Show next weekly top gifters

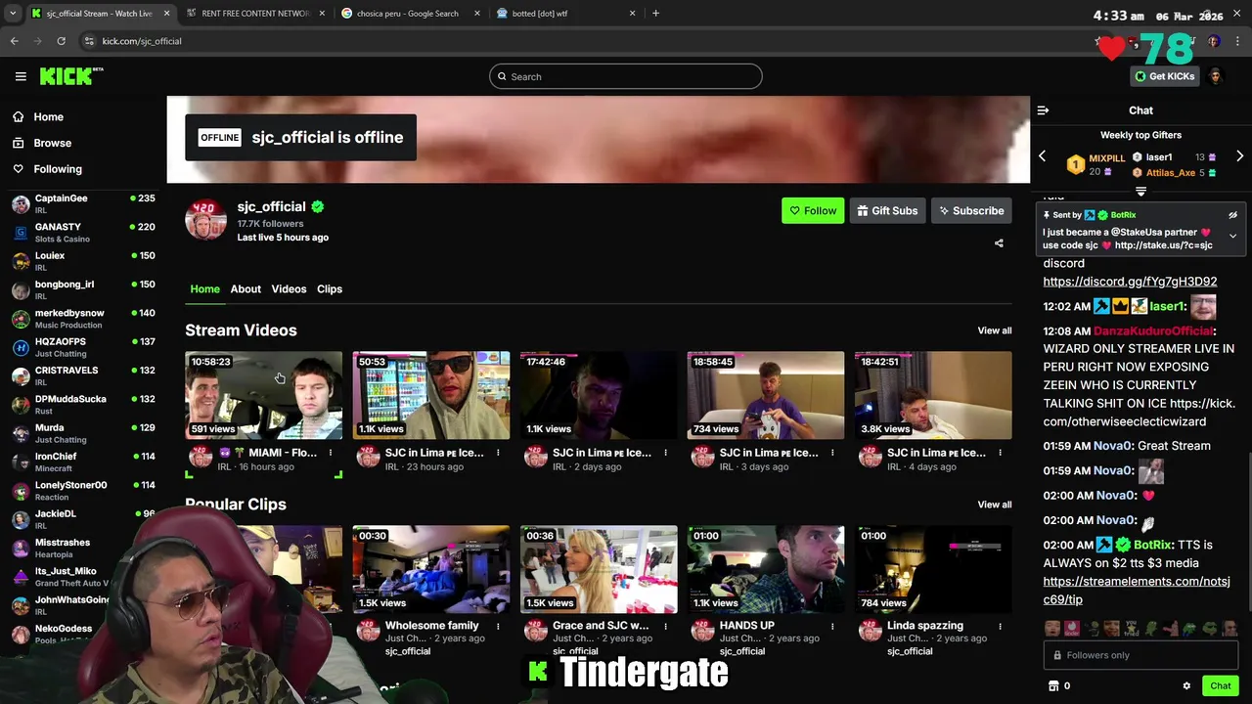coord(1239,156)
